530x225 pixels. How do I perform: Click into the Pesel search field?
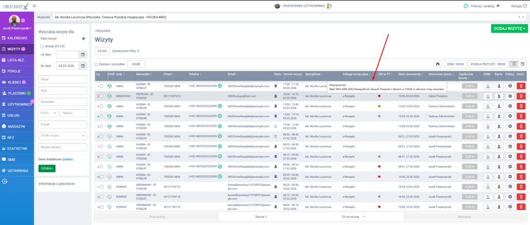[x=62, y=80]
